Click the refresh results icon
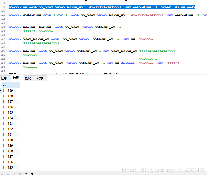This screenshot has width=207, height=175. coord(26,174)
